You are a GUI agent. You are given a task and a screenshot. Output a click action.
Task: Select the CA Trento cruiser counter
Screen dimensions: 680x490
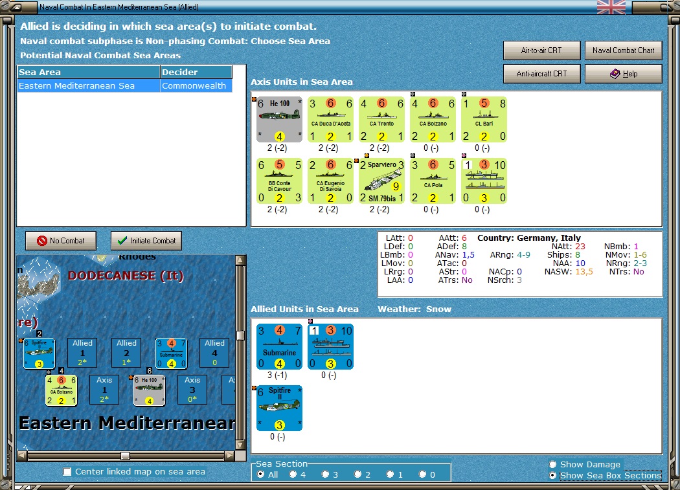click(381, 120)
